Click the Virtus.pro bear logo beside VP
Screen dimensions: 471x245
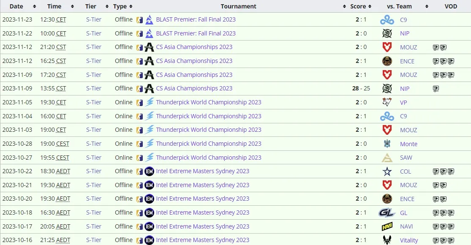click(x=387, y=102)
